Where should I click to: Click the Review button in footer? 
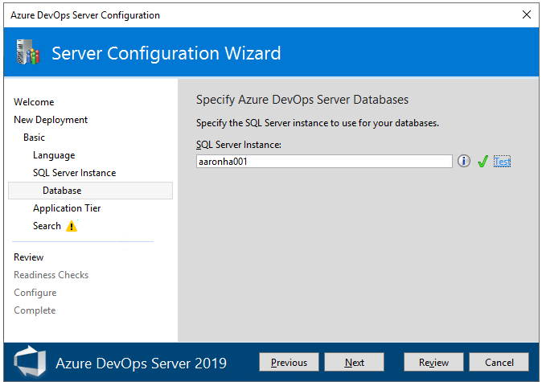433,363
